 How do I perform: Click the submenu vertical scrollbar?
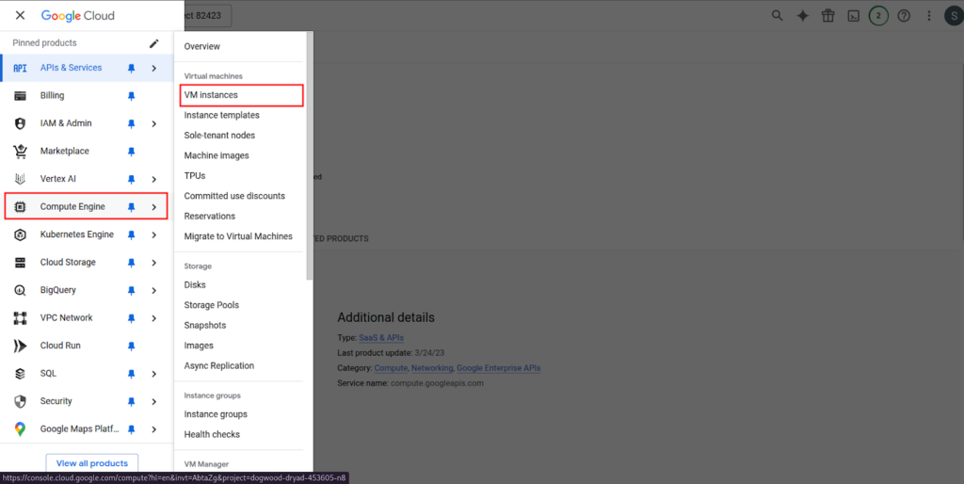point(310,157)
